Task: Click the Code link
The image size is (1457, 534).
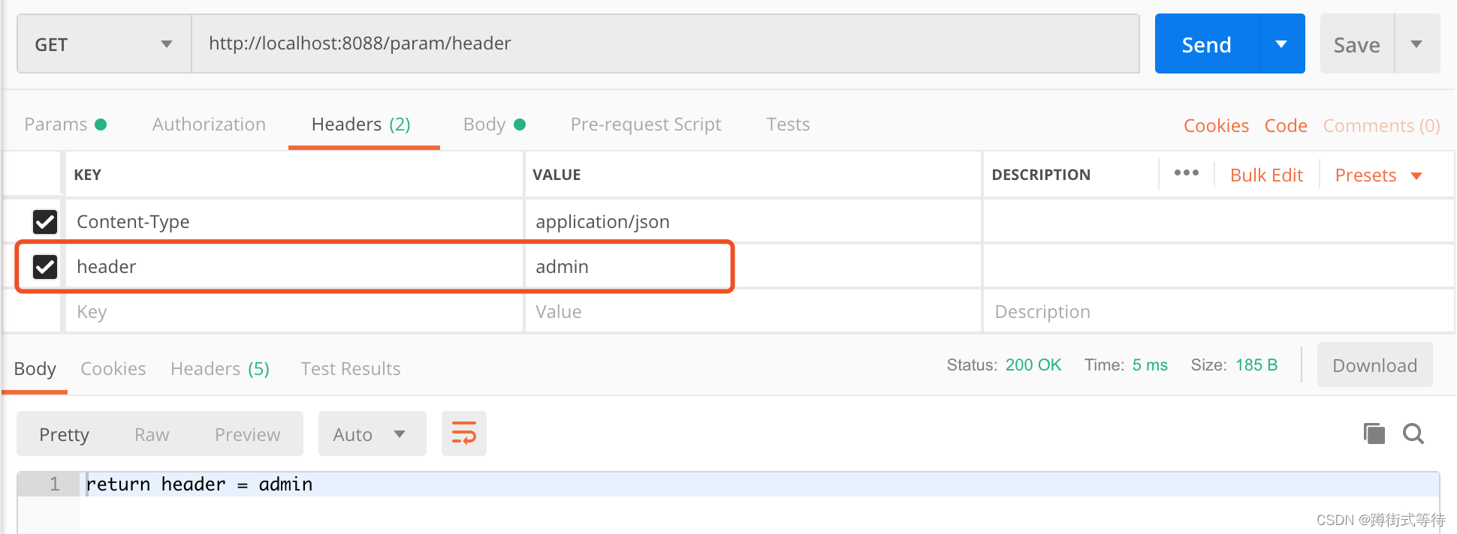Action: coord(1285,126)
